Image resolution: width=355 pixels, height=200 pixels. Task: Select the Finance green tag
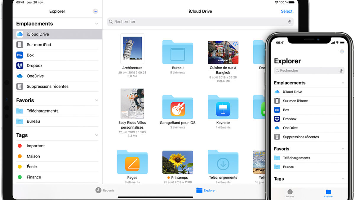pyautogui.click(x=33, y=177)
